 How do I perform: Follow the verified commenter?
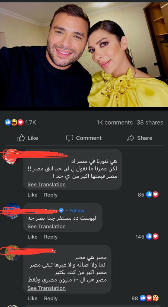[x=77, y=211]
